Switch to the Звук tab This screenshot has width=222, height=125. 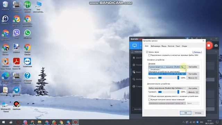[x=146, y=46]
